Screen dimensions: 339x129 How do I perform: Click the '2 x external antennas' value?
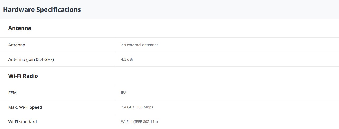coord(140,45)
